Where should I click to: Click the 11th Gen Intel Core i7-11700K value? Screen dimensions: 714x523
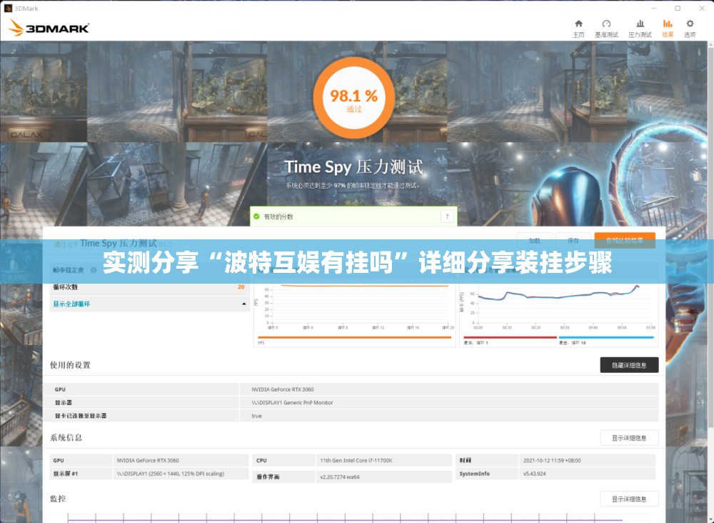(x=356, y=461)
